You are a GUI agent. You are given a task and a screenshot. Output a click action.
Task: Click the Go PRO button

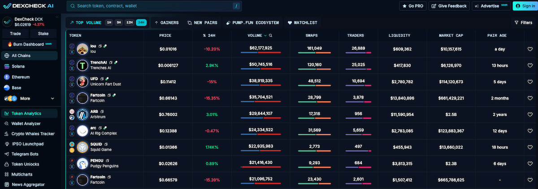pos(413,6)
